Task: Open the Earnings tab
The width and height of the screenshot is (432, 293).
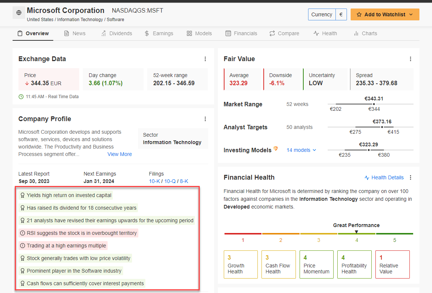Action: tap(159, 33)
